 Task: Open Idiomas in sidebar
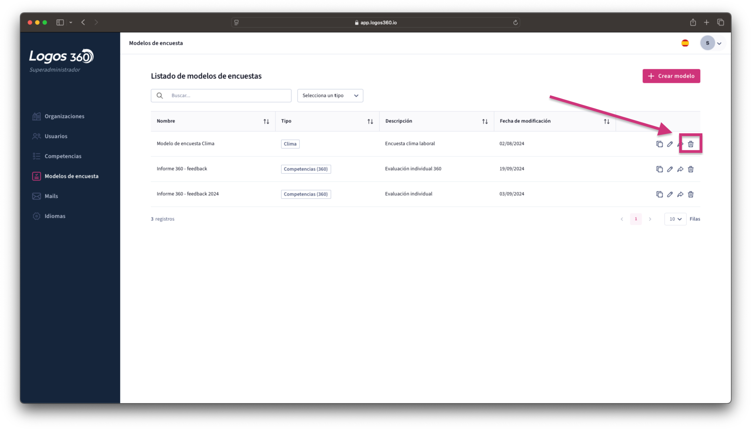pos(49,216)
